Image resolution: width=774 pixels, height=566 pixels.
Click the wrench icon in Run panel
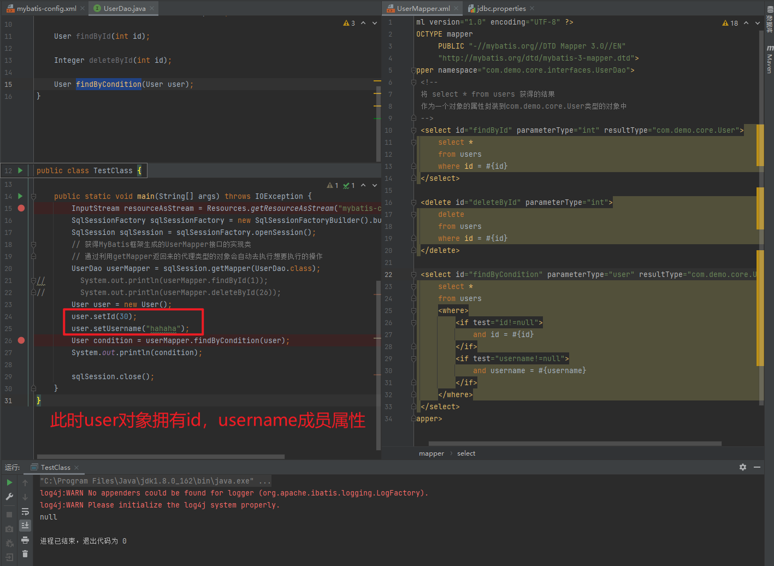coord(9,497)
